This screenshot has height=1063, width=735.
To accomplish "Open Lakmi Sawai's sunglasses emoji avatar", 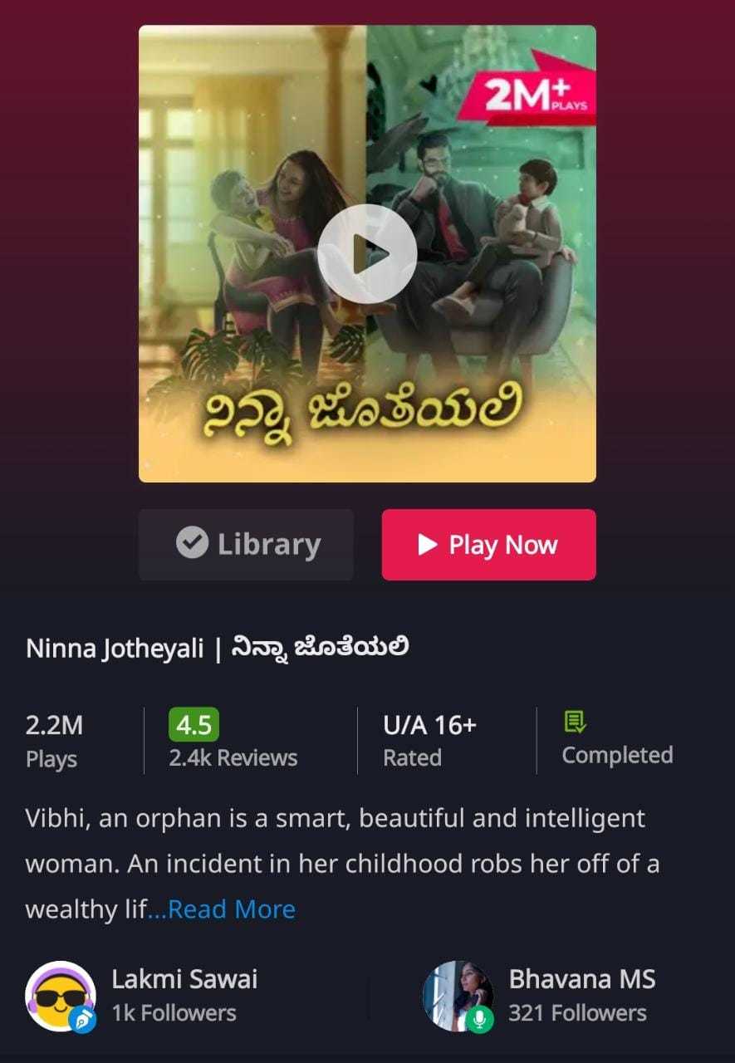I will [x=60, y=996].
